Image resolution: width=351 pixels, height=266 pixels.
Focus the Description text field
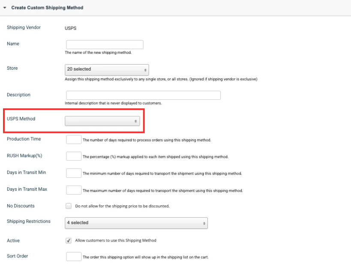tap(143, 95)
